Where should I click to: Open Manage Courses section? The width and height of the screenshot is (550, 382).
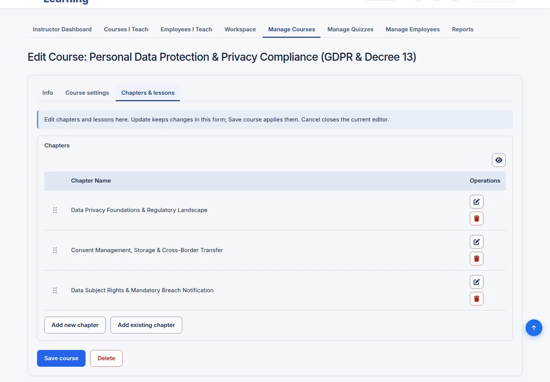[292, 29]
